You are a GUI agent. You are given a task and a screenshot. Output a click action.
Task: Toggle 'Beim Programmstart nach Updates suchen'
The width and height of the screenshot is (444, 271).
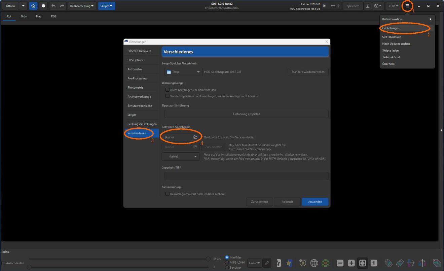pos(167,194)
